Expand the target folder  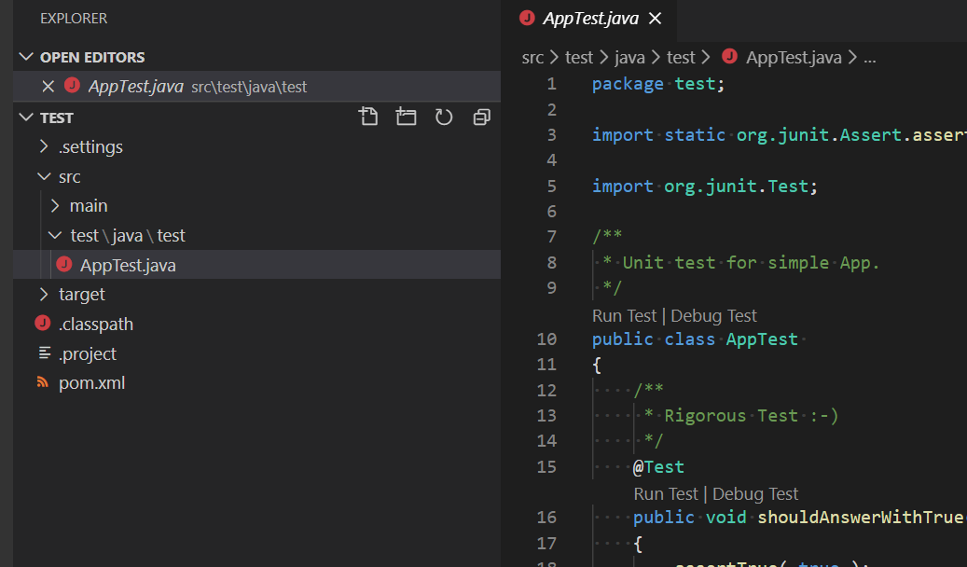click(x=43, y=294)
